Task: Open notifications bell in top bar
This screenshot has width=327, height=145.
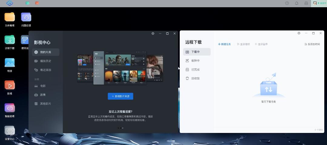Action: (x=297, y=3)
